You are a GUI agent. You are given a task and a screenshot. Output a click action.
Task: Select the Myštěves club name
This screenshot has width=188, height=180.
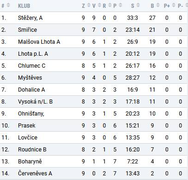click(30, 78)
